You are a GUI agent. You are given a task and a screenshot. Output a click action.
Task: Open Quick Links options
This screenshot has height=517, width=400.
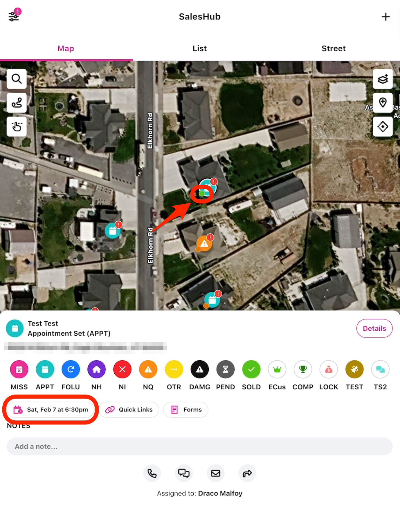coord(129,410)
